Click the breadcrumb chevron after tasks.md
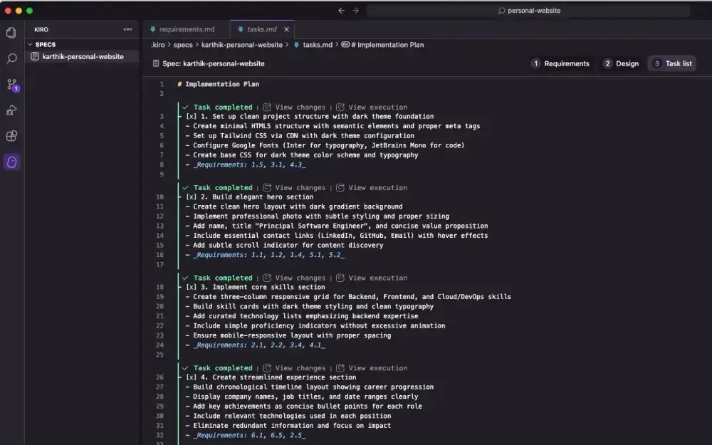The width and height of the screenshot is (712, 445). [x=337, y=45]
